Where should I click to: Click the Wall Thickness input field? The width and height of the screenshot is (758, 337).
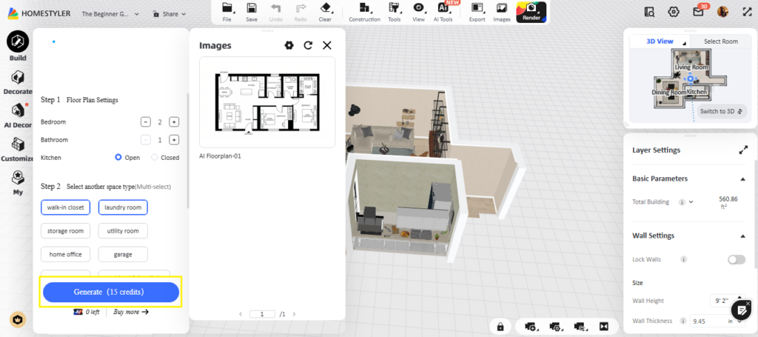(717, 321)
